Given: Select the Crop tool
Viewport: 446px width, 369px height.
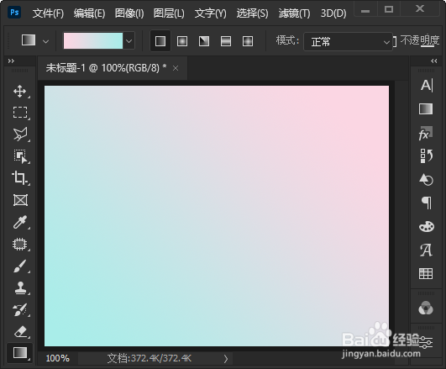Looking at the screenshot, I should click(20, 178).
